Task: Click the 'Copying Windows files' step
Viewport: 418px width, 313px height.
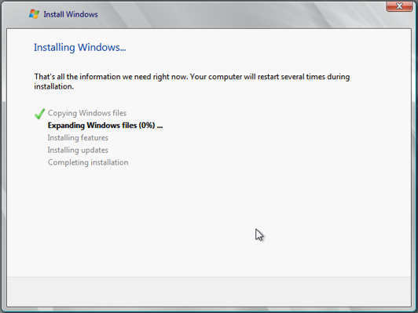Action: point(87,113)
